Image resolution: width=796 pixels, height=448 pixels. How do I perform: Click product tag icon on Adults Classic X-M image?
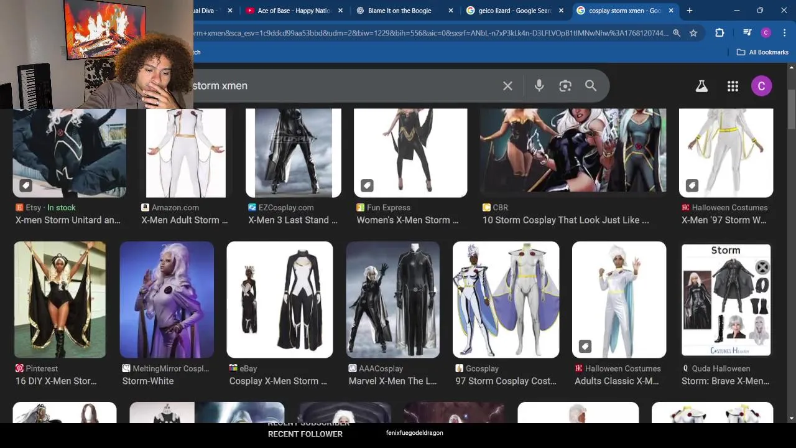[x=585, y=346]
